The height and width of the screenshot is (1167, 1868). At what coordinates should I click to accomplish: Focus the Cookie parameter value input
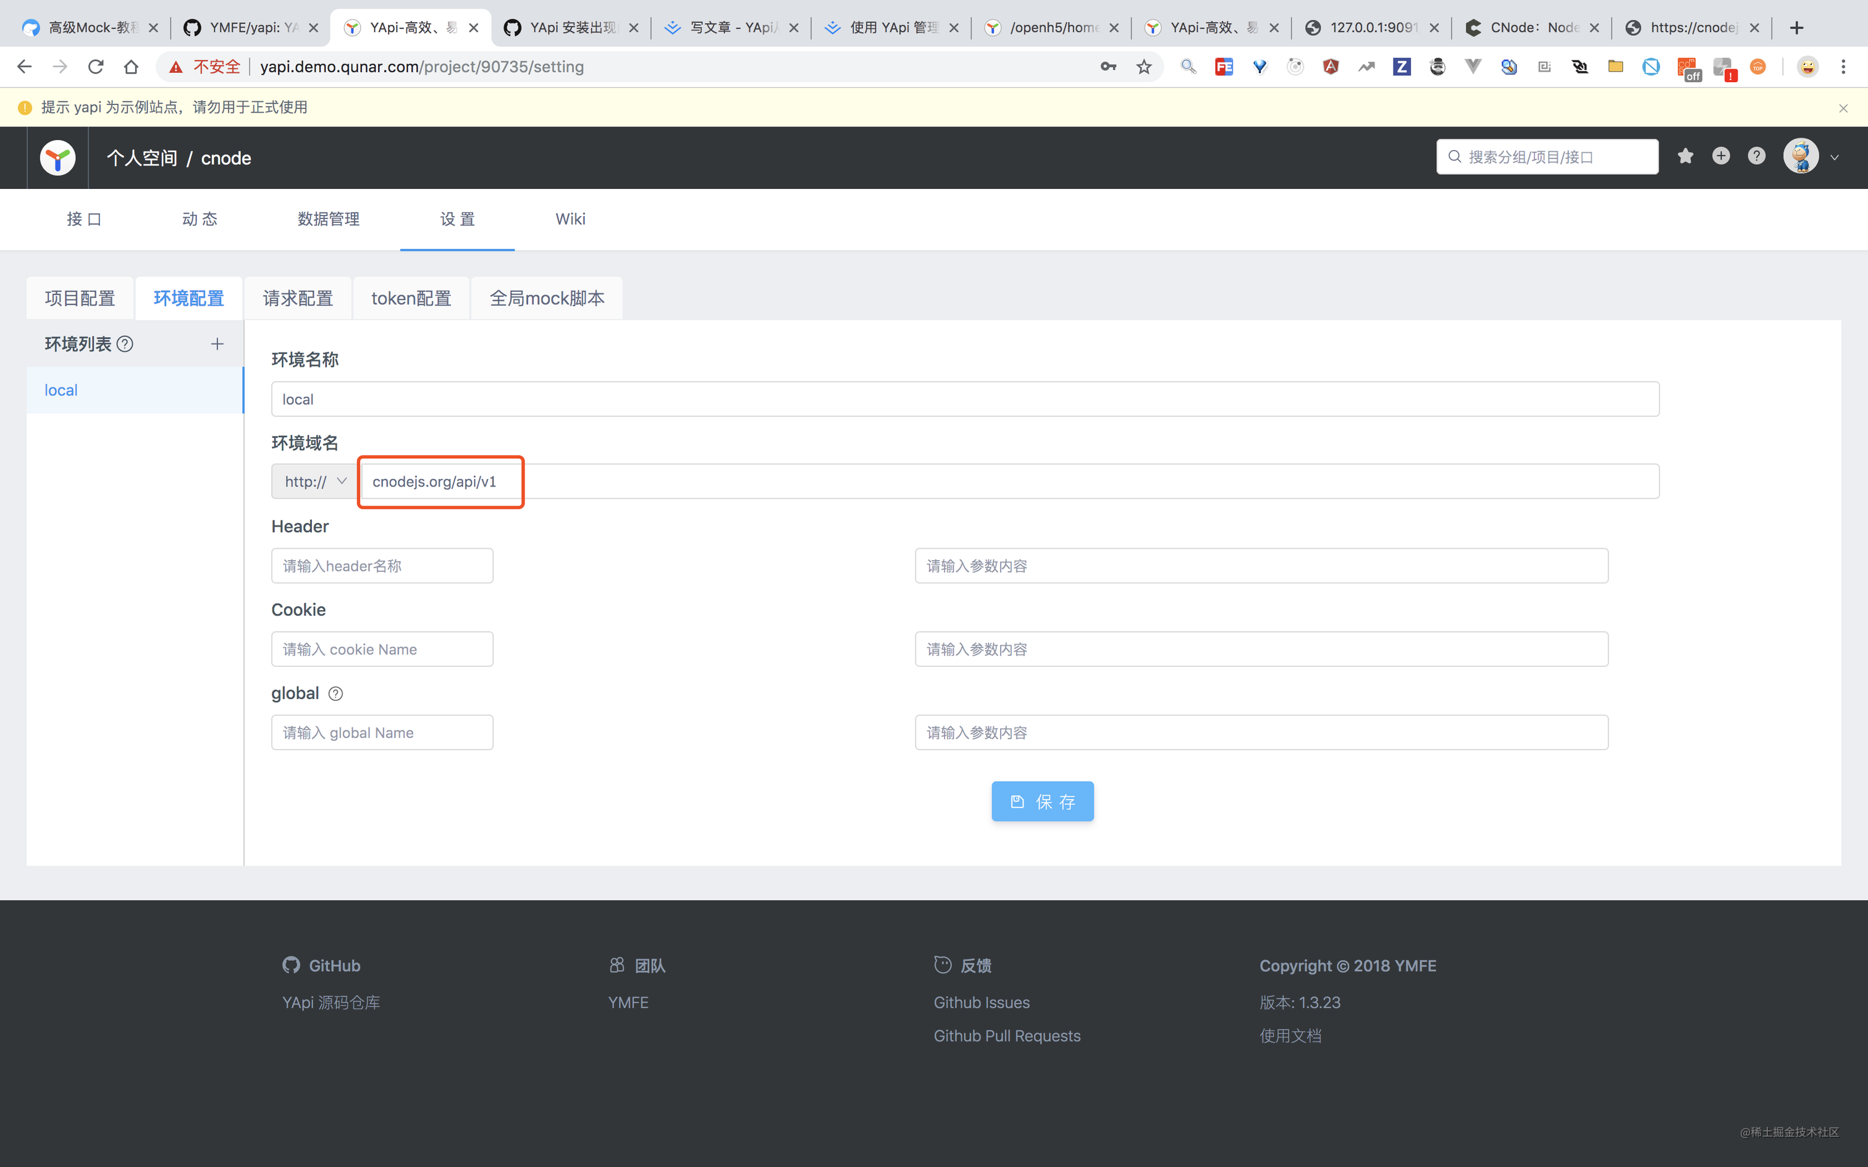[1261, 649]
